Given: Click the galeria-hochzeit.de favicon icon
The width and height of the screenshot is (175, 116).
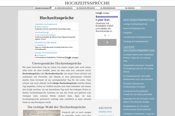Looking at the screenshot, I should point(36,27).
